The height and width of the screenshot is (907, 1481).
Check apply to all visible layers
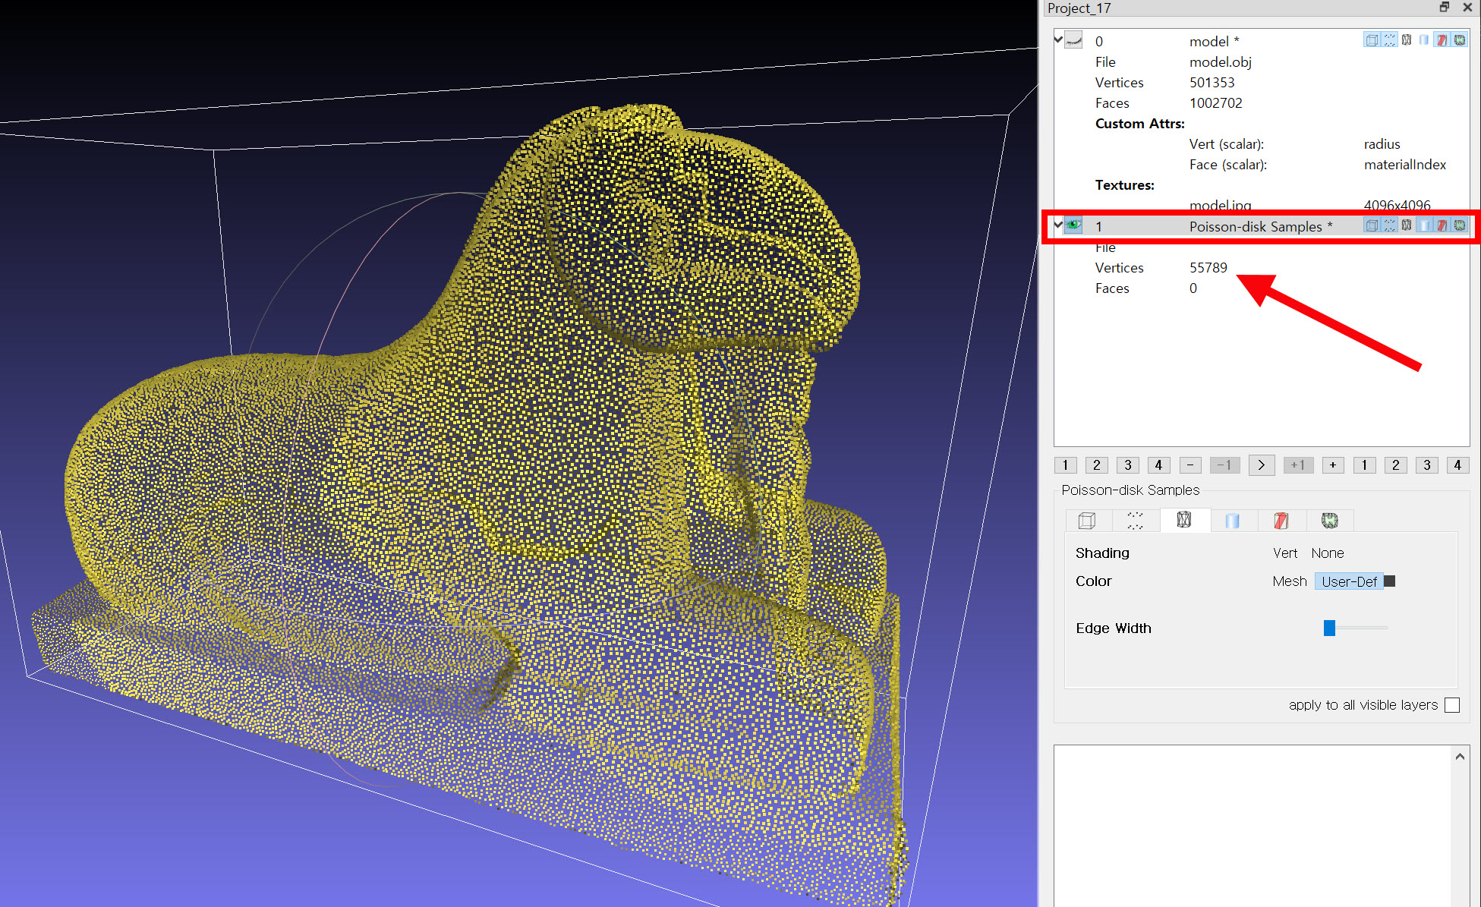click(1452, 705)
